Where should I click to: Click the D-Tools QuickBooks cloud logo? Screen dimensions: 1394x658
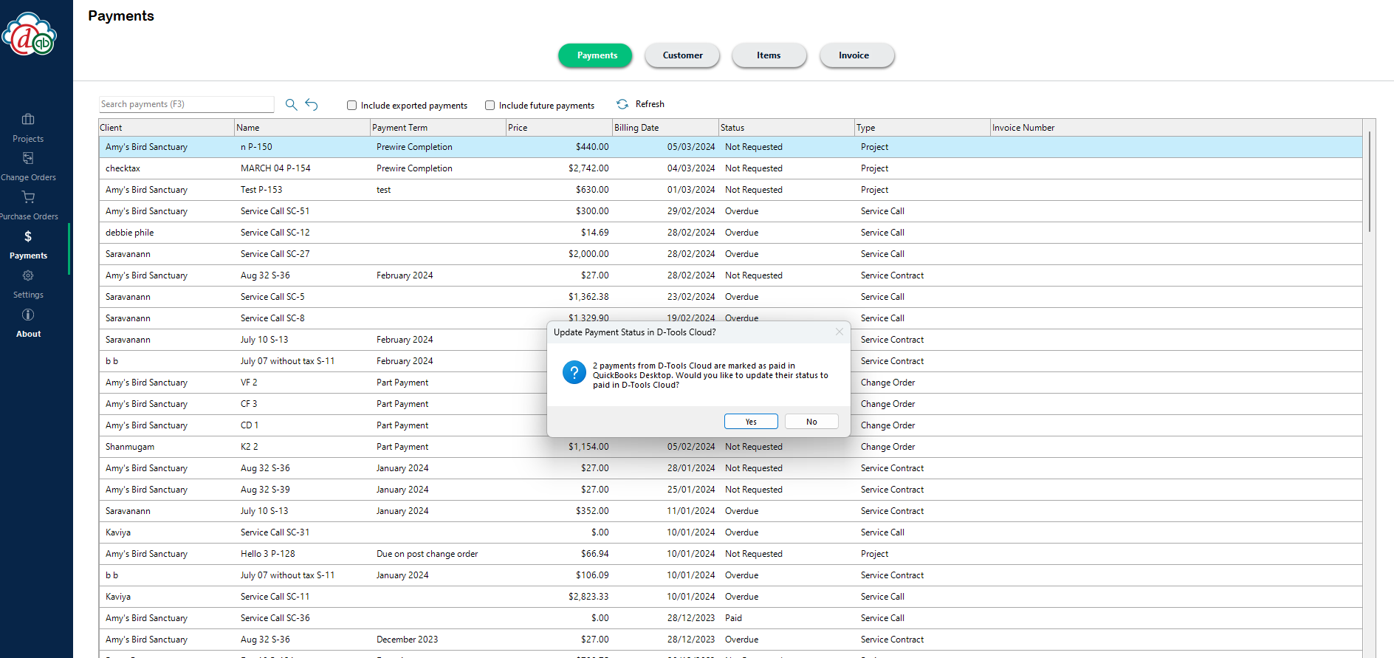[x=29, y=34]
